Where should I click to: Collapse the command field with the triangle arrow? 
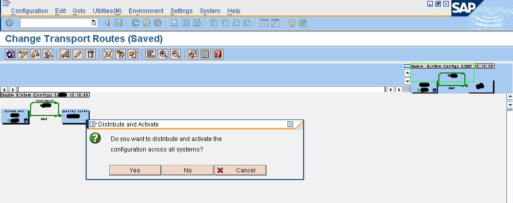pyautogui.click(x=107, y=23)
